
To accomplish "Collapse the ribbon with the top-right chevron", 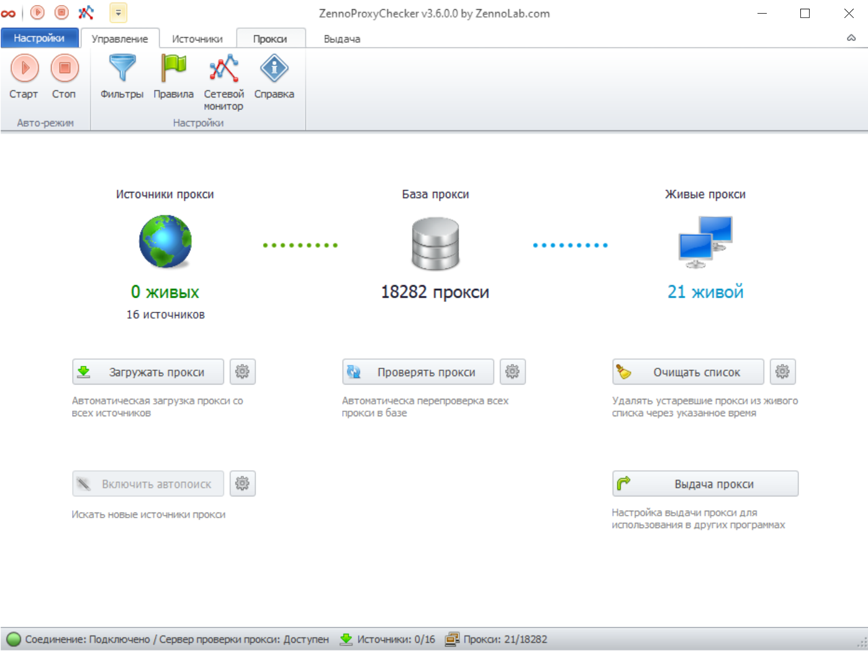I will [851, 38].
